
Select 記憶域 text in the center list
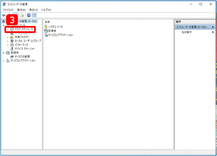52,31
